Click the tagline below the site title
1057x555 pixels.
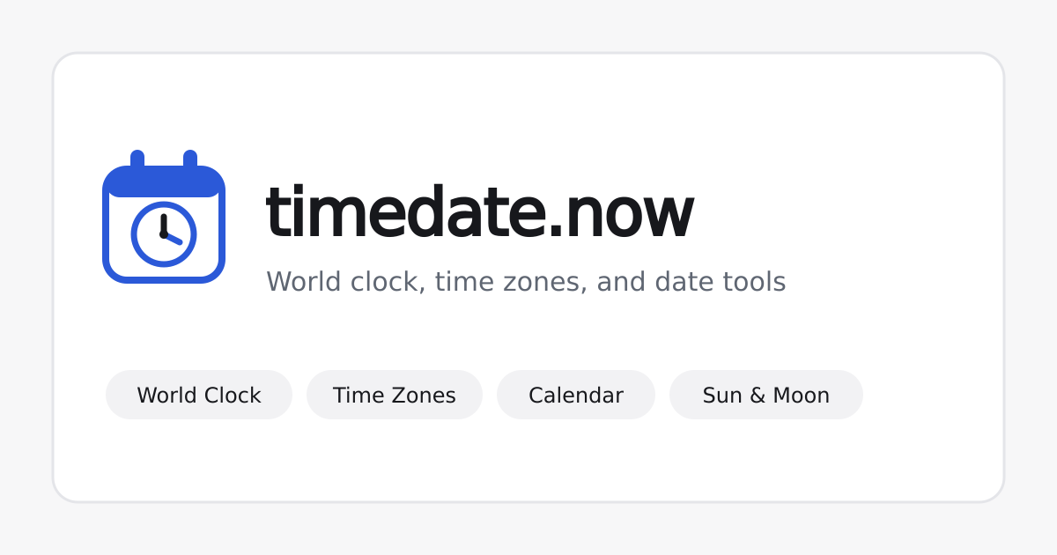tap(526, 282)
